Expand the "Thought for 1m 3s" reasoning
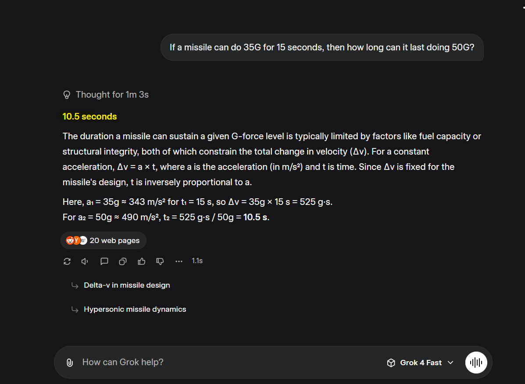This screenshot has width=525, height=384. pos(112,95)
